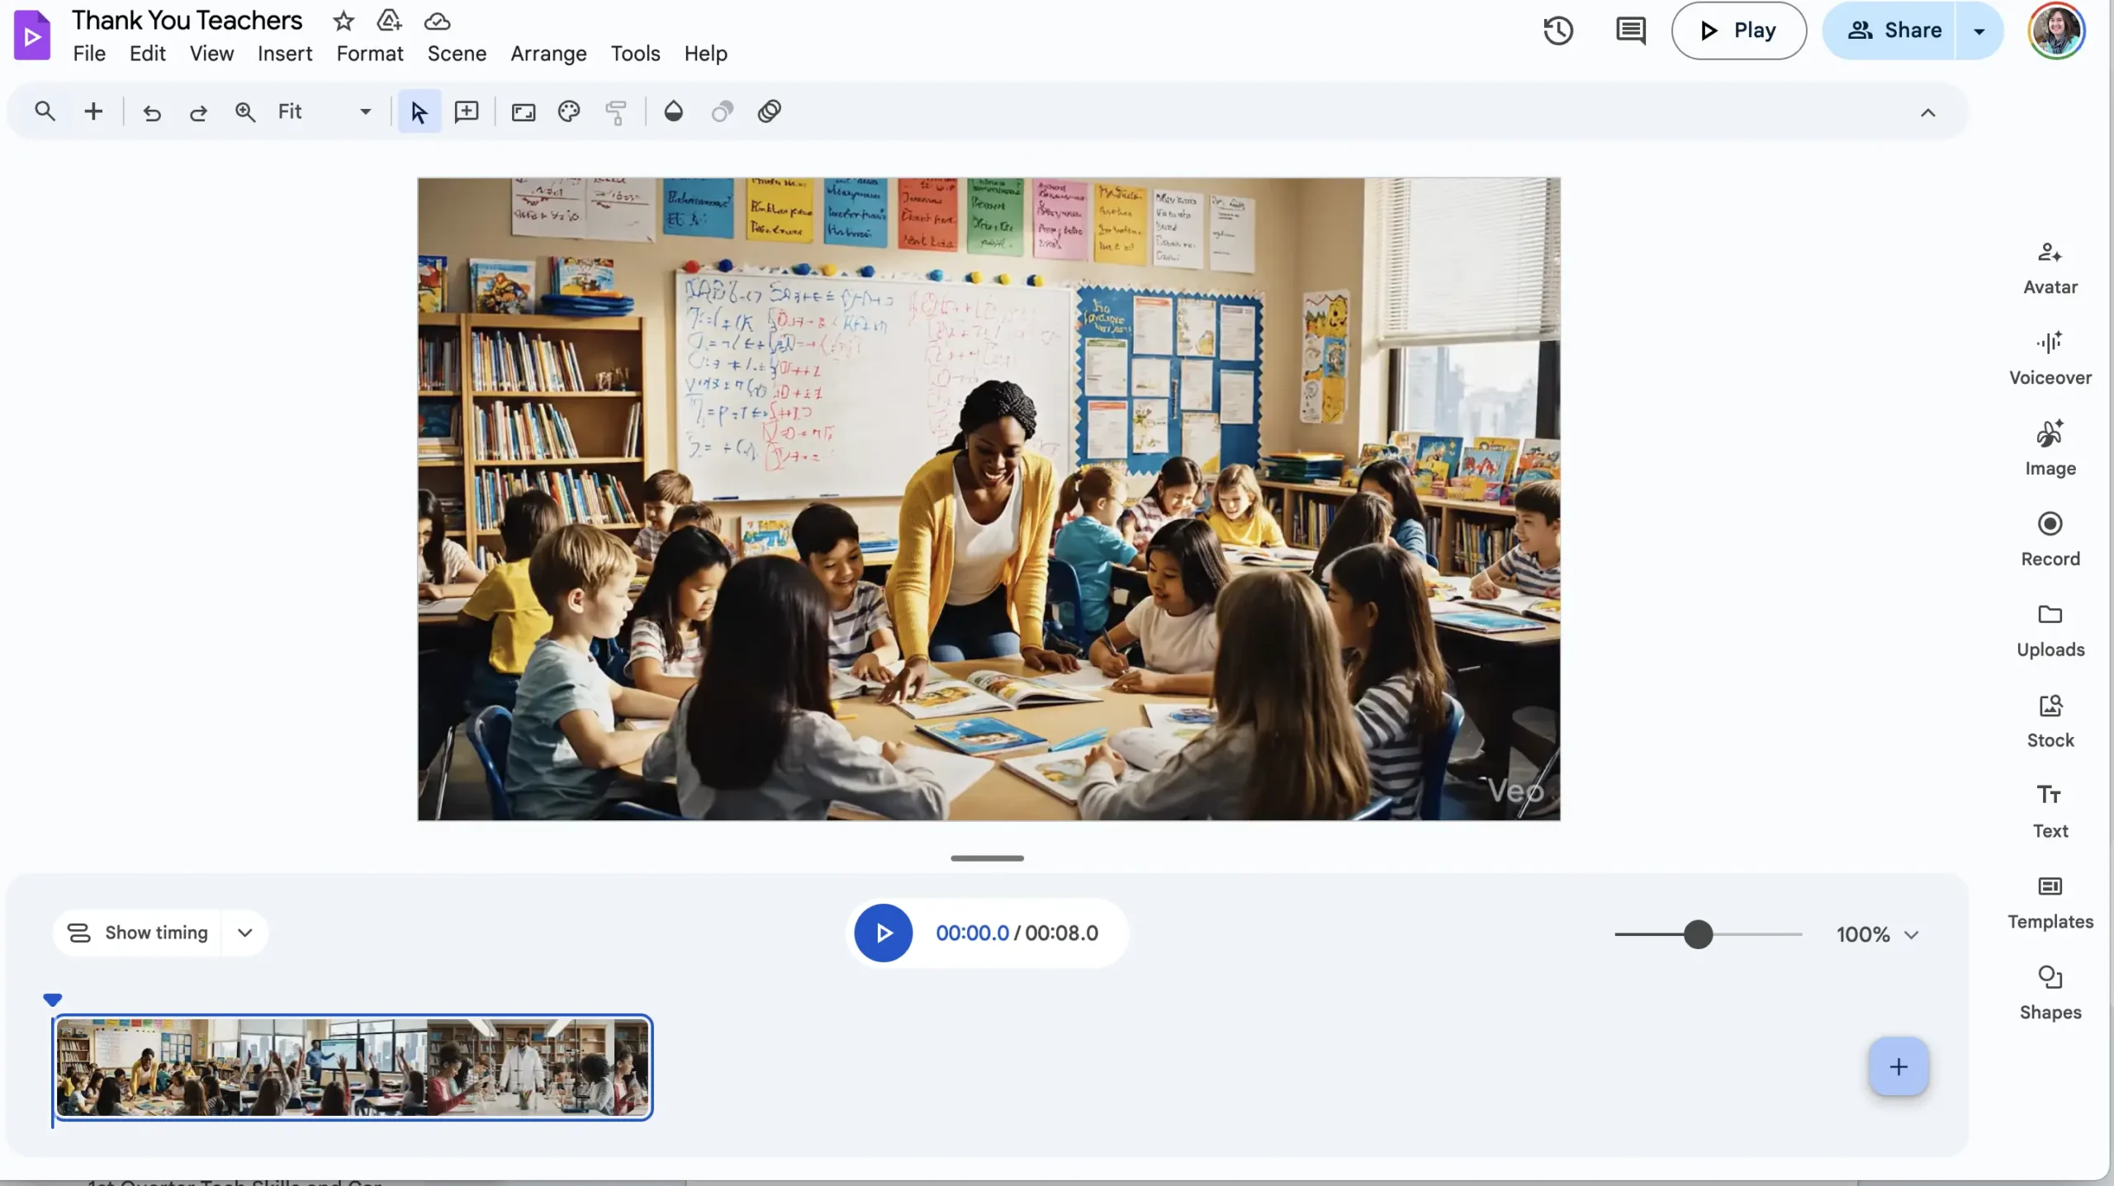Activate the select arrow cursor tool
The width and height of the screenshot is (2114, 1186).
(419, 111)
